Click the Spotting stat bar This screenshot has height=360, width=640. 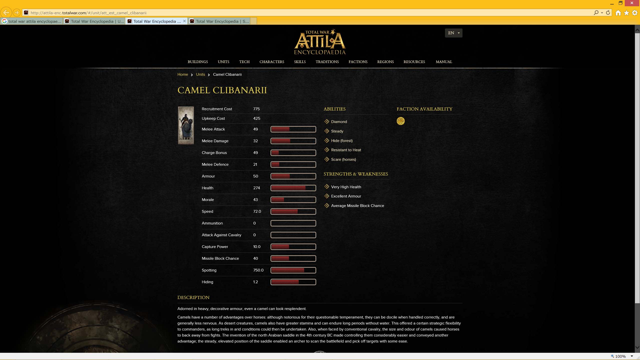(293, 270)
